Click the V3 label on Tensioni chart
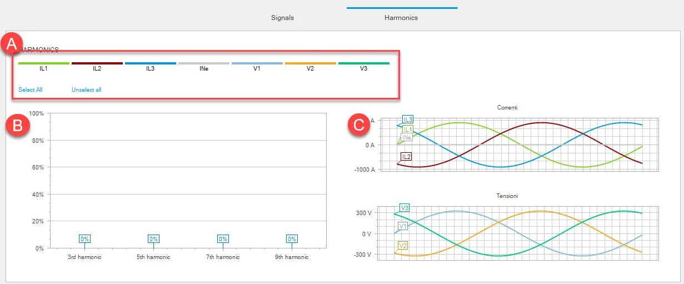This screenshot has height=284, width=684. click(405, 208)
